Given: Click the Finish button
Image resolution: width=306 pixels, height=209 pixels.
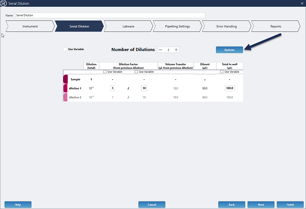Looking at the screenshot, I should [290, 205].
